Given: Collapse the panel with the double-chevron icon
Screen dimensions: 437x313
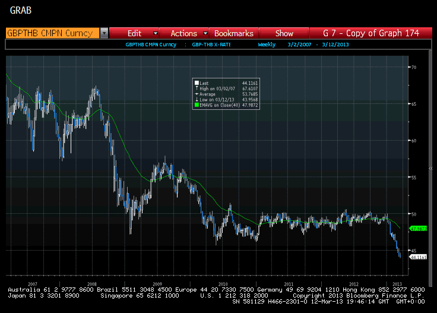Looking at the screenshot, I should (x=430, y=168).
